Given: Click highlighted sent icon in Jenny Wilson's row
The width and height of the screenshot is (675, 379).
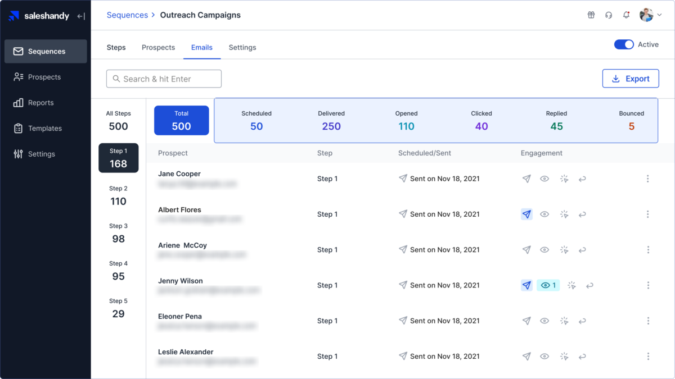Looking at the screenshot, I should 526,285.
